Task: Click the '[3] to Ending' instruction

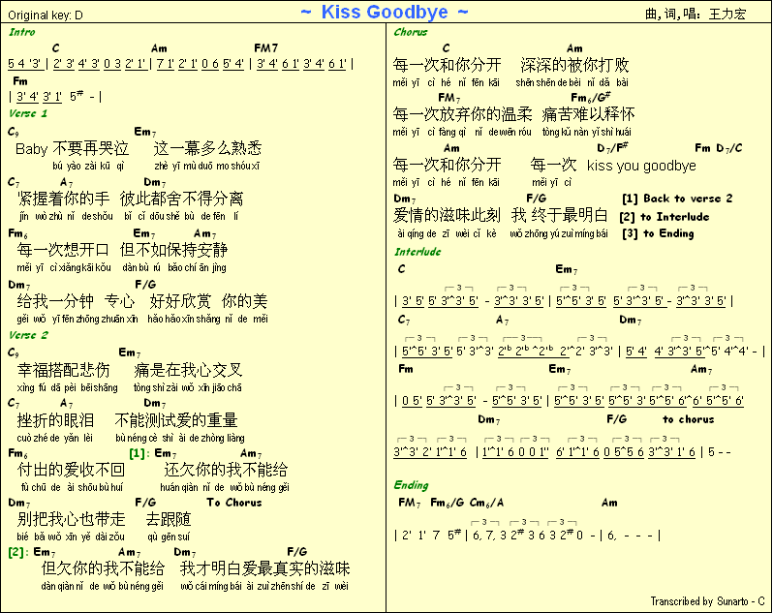Action: tap(658, 233)
